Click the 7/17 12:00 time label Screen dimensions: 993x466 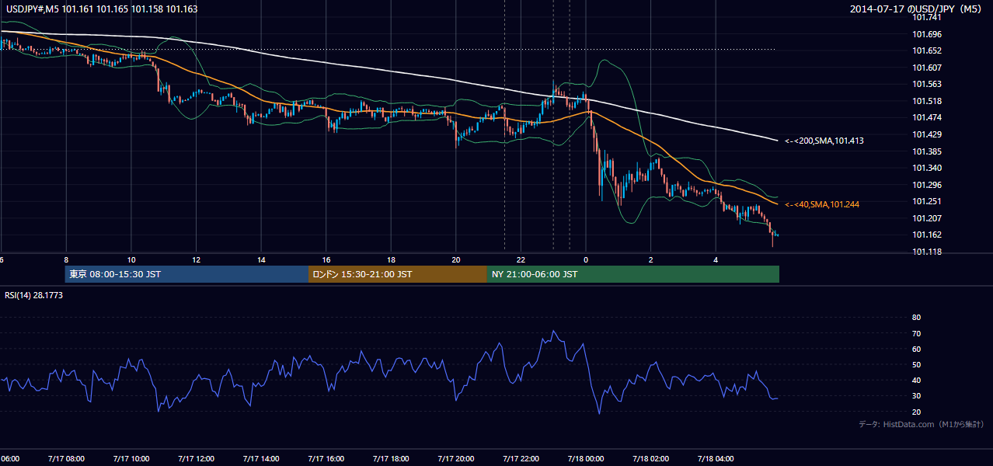pos(196,458)
